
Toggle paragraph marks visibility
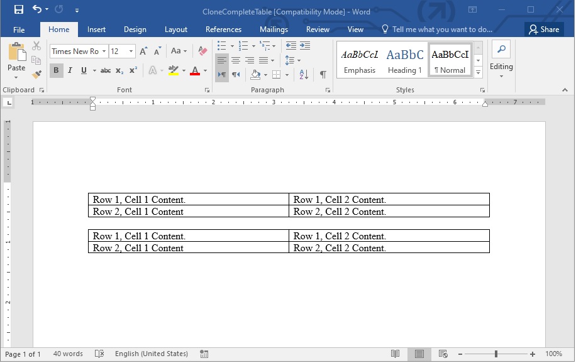coord(322,73)
